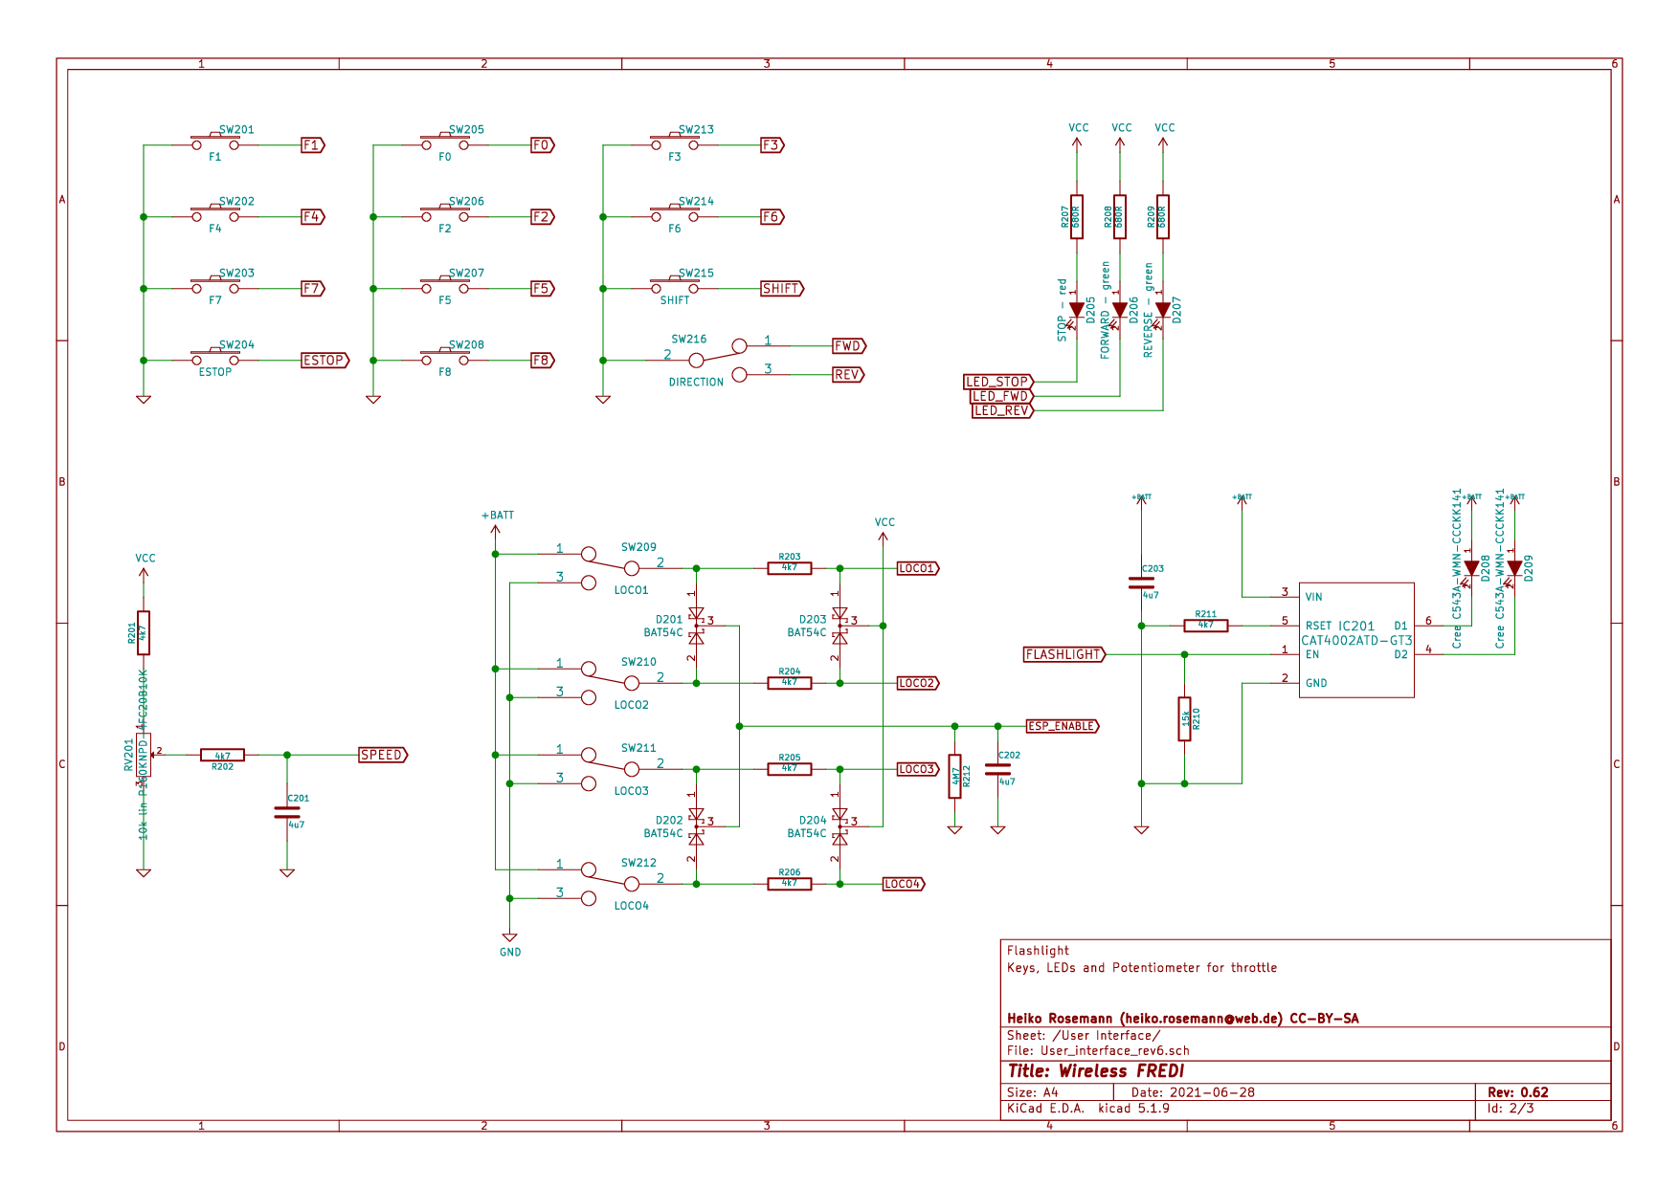Select resistor R206 4k7 symbol

click(790, 884)
